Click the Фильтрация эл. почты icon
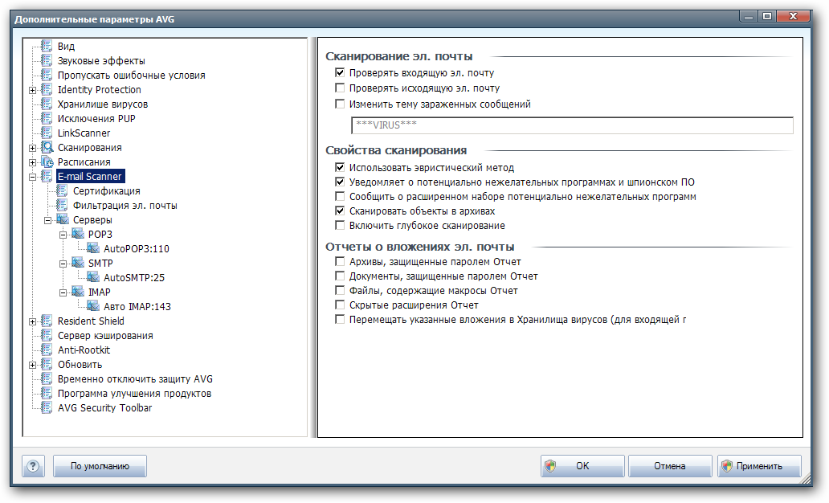 62,205
